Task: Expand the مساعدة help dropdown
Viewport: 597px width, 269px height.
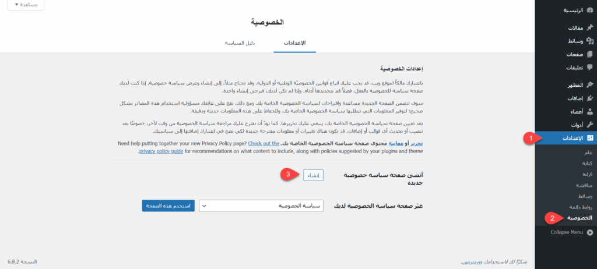Action: [26, 5]
